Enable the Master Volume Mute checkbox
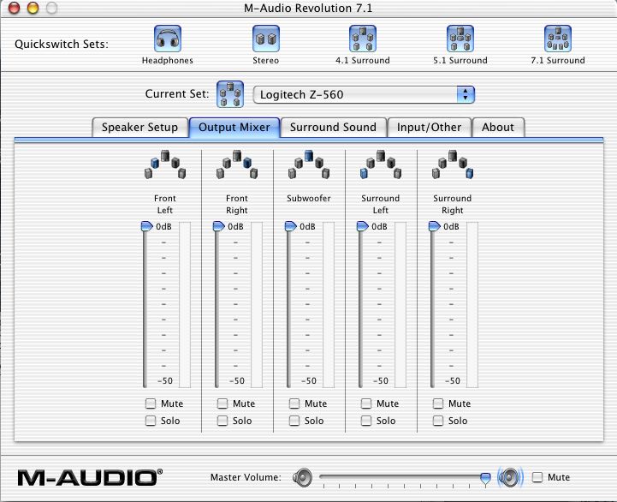Image resolution: width=617 pixels, height=502 pixels. (537, 477)
